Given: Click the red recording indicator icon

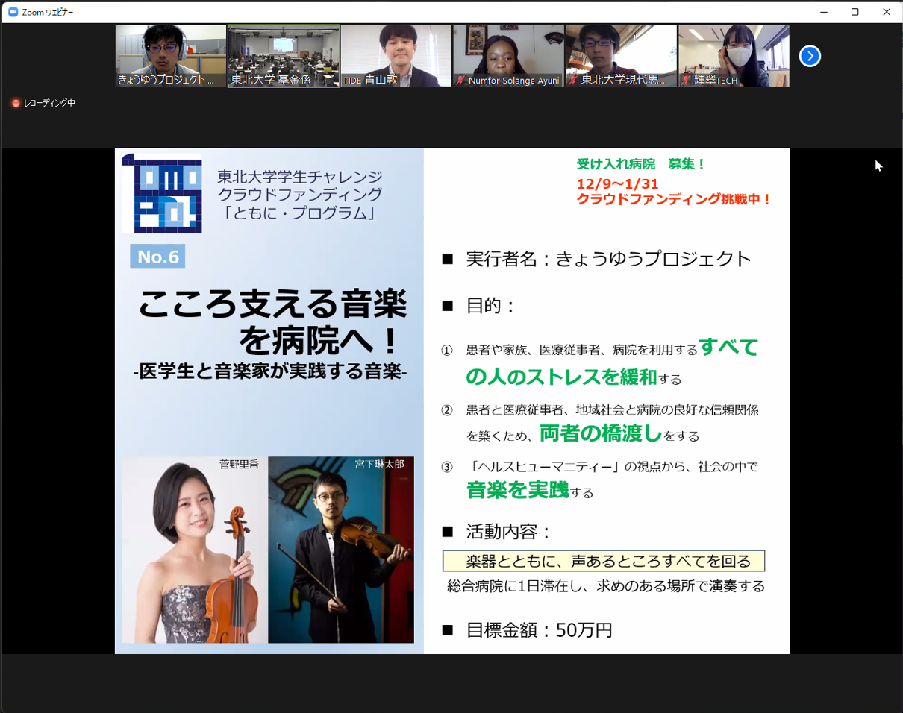Looking at the screenshot, I should pyautogui.click(x=16, y=103).
